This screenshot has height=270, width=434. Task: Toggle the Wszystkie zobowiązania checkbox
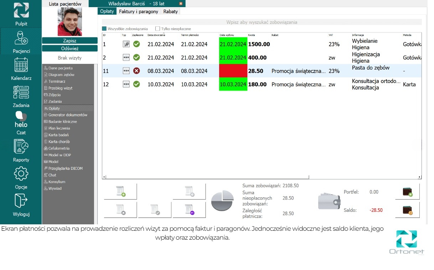[x=104, y=29]
